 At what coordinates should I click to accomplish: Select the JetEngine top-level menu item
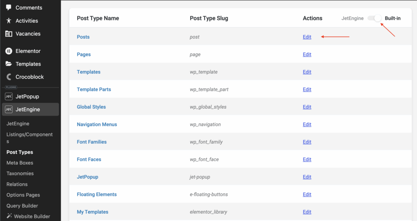30,109
